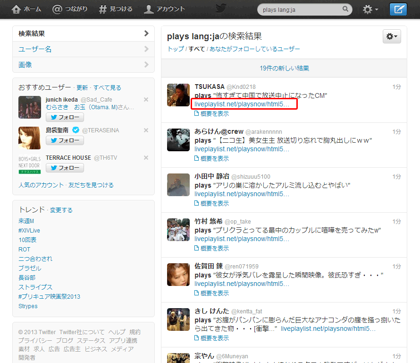
Task: Open footer Twitter社について link
Action: coord(82,332)
